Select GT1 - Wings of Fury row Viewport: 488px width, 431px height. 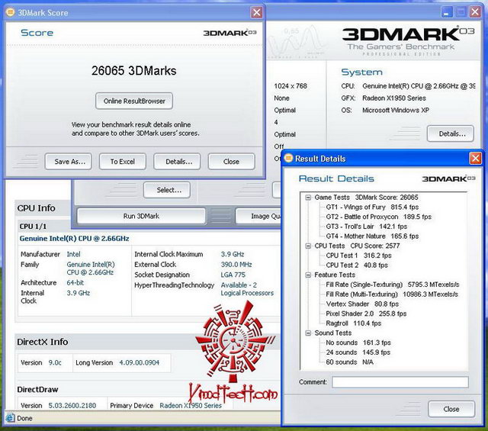pyautogui.click(x=372, y=207)
